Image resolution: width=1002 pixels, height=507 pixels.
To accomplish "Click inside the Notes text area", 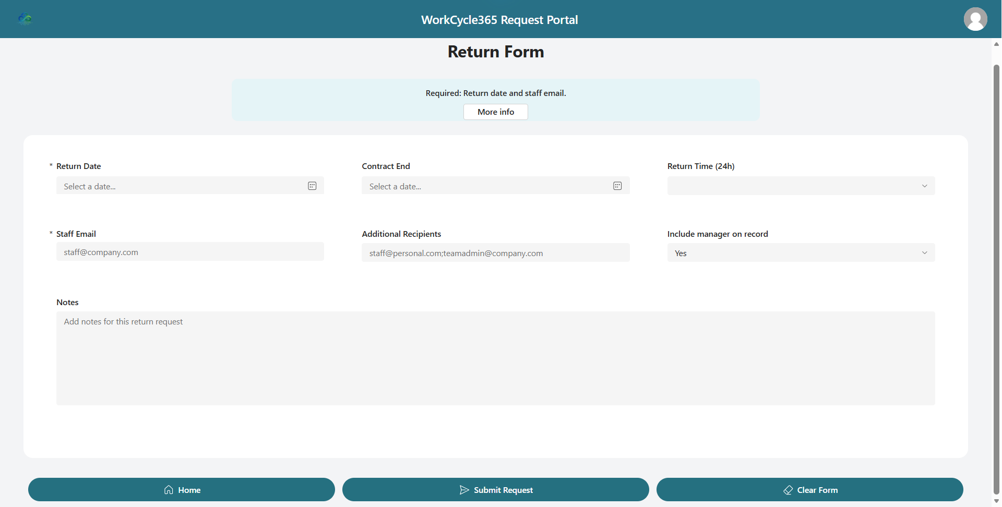I will pyautogui.click(x=496, y=358).
